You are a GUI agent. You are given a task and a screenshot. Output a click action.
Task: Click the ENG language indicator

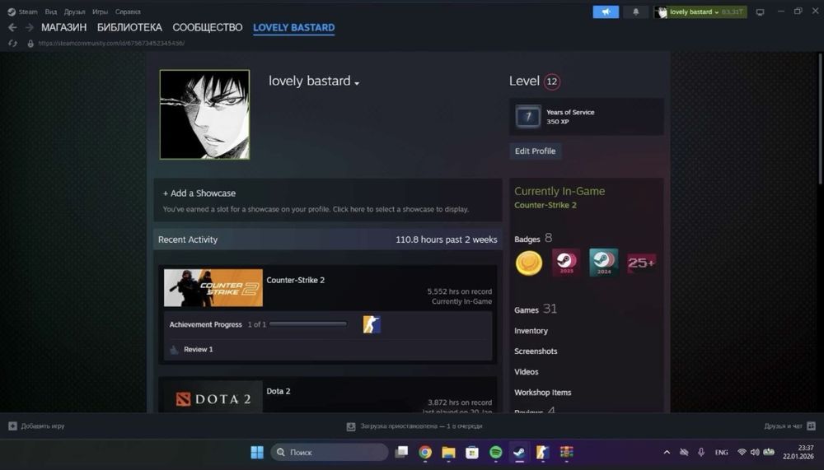(x=721, y=452)
